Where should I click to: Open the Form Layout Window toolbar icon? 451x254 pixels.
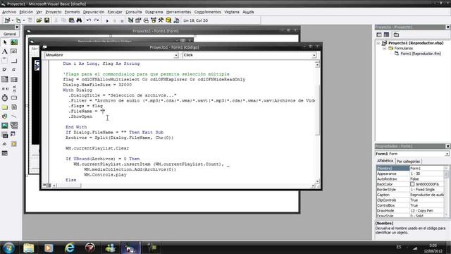tap(146, 20)
